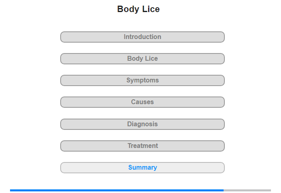Open the Causes section
The image size is (281, 193).
click(143, 102)
